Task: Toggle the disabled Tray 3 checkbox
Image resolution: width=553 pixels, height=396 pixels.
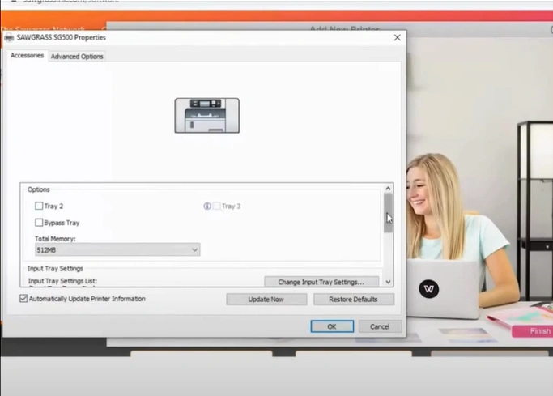Action: pos(217,207)
